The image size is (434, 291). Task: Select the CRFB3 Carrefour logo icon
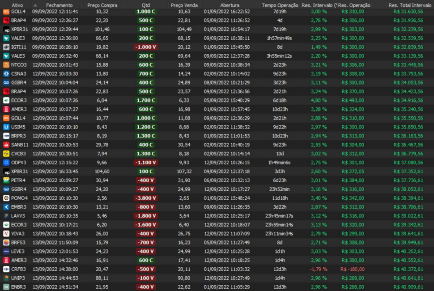coord(6,269)
